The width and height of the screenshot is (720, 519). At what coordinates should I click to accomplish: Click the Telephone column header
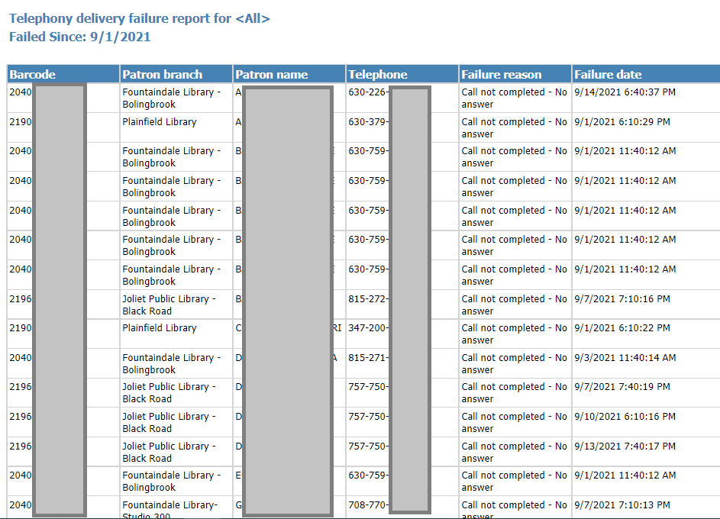click(378, 75)
